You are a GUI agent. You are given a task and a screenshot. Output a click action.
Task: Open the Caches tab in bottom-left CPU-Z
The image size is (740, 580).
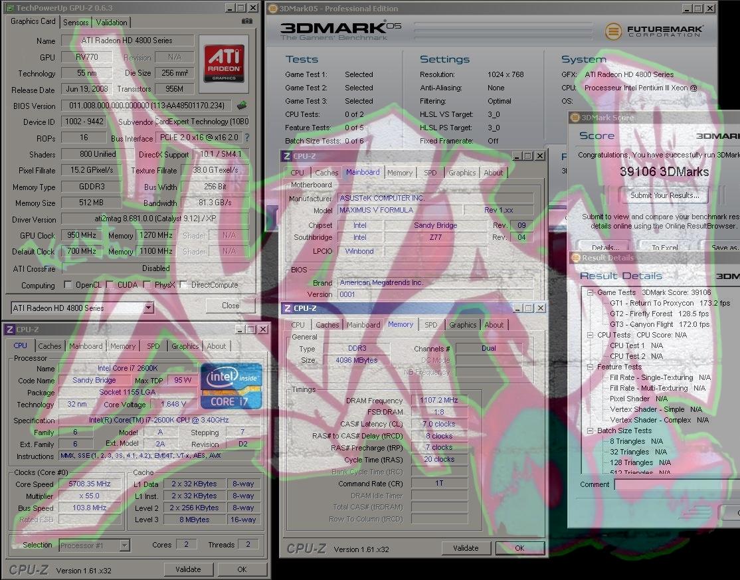click(50, 346)
